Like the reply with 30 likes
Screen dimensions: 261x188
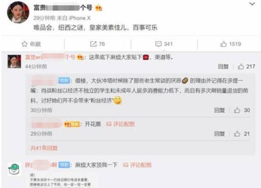click(237, 110)
